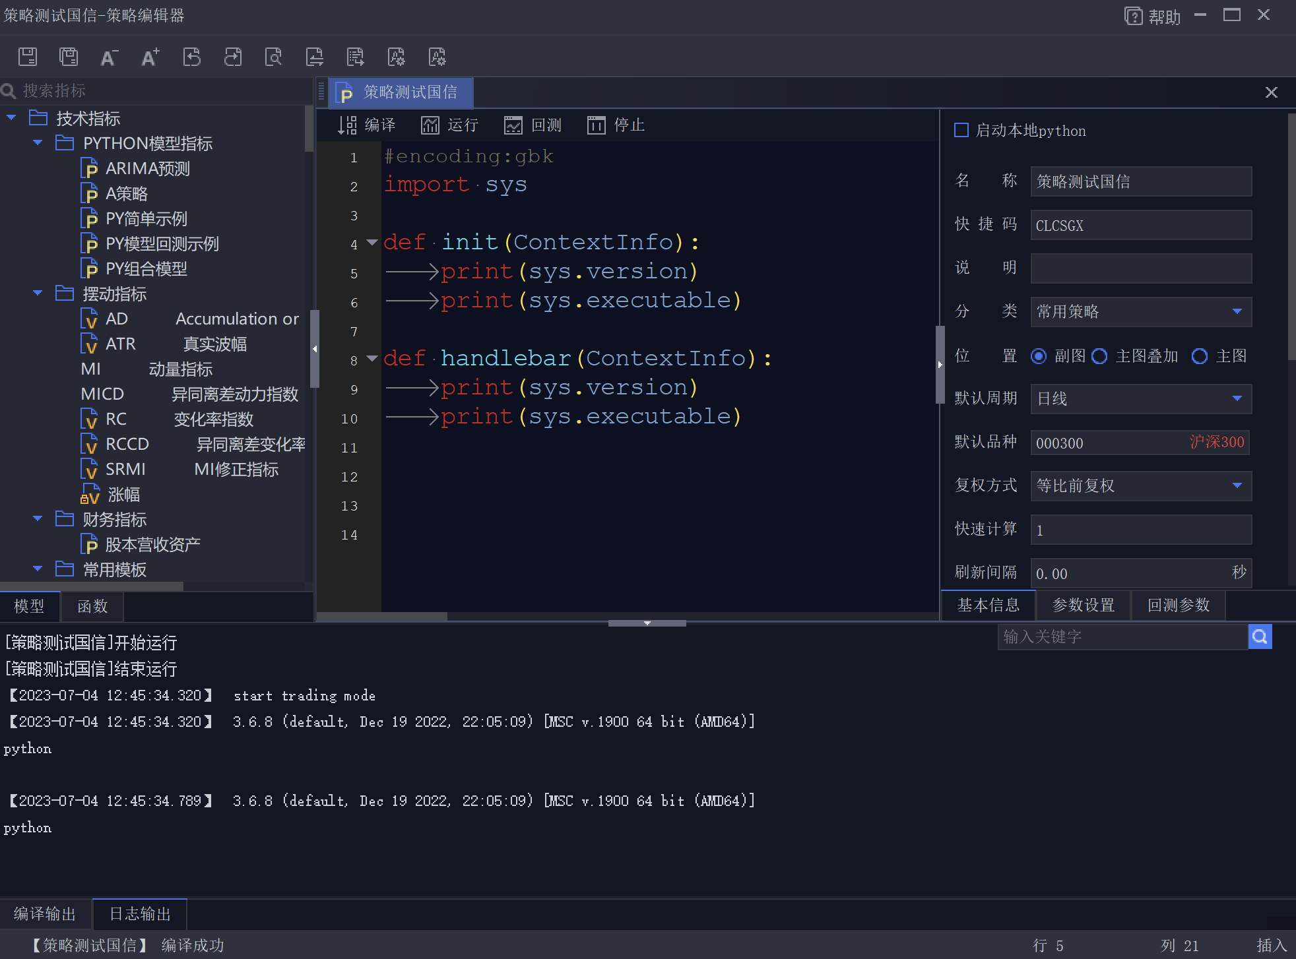The height and width of the screenshot is (959, 1296).
Task: Collapse the PYTHON模型指标 tree folder
Action: [x=38, y=143]
